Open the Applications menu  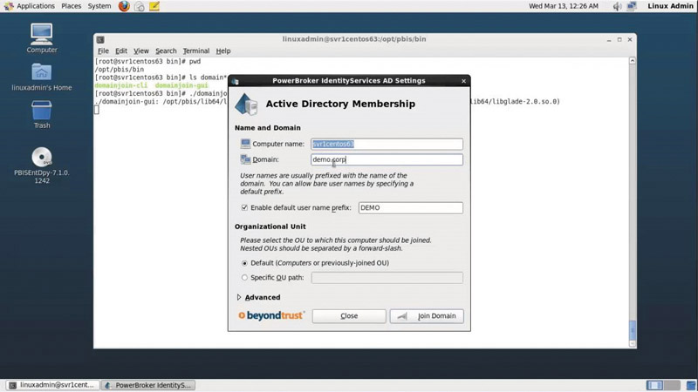point(36,6)
